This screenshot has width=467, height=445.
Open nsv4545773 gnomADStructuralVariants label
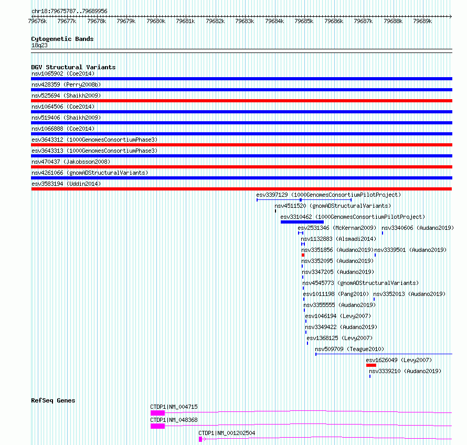(360, 283)
